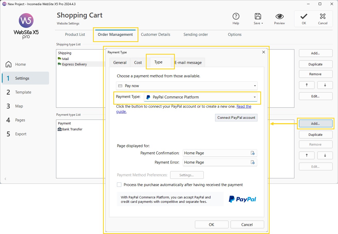Move shipping type down with arrow
The image size is (338, 234).
click(325, 85)
